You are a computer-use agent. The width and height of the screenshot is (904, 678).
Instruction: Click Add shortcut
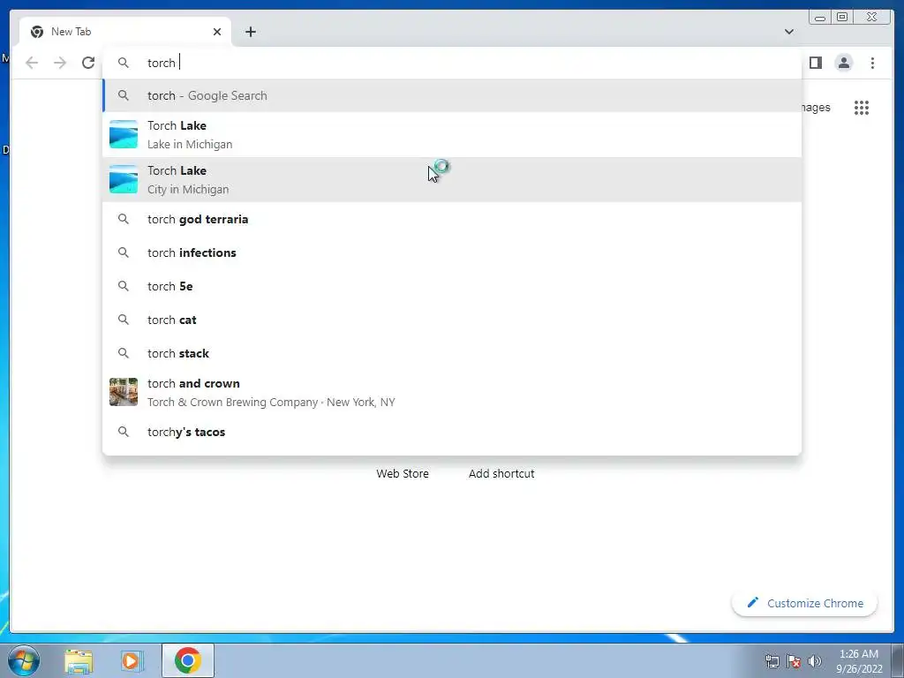[x=501, y=473]
